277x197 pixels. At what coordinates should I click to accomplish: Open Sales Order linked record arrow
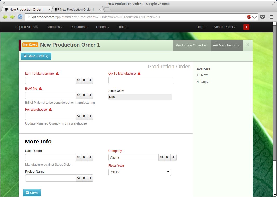(x=84, y=157)
